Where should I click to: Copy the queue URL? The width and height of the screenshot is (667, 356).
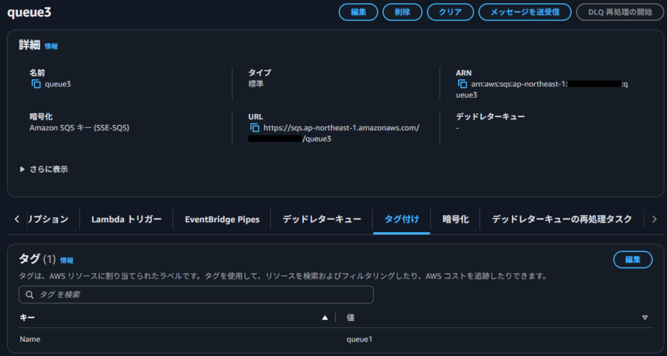coord(255,128)
